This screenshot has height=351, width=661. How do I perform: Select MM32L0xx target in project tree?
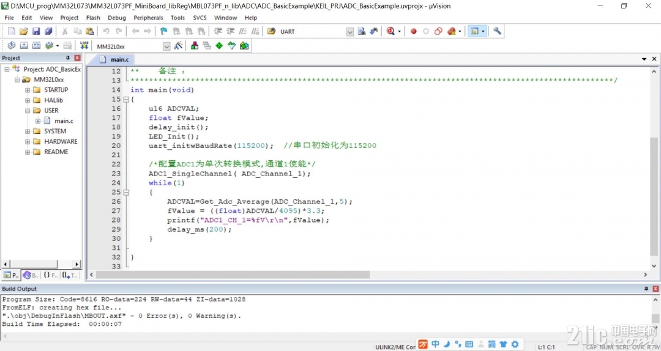49,79
